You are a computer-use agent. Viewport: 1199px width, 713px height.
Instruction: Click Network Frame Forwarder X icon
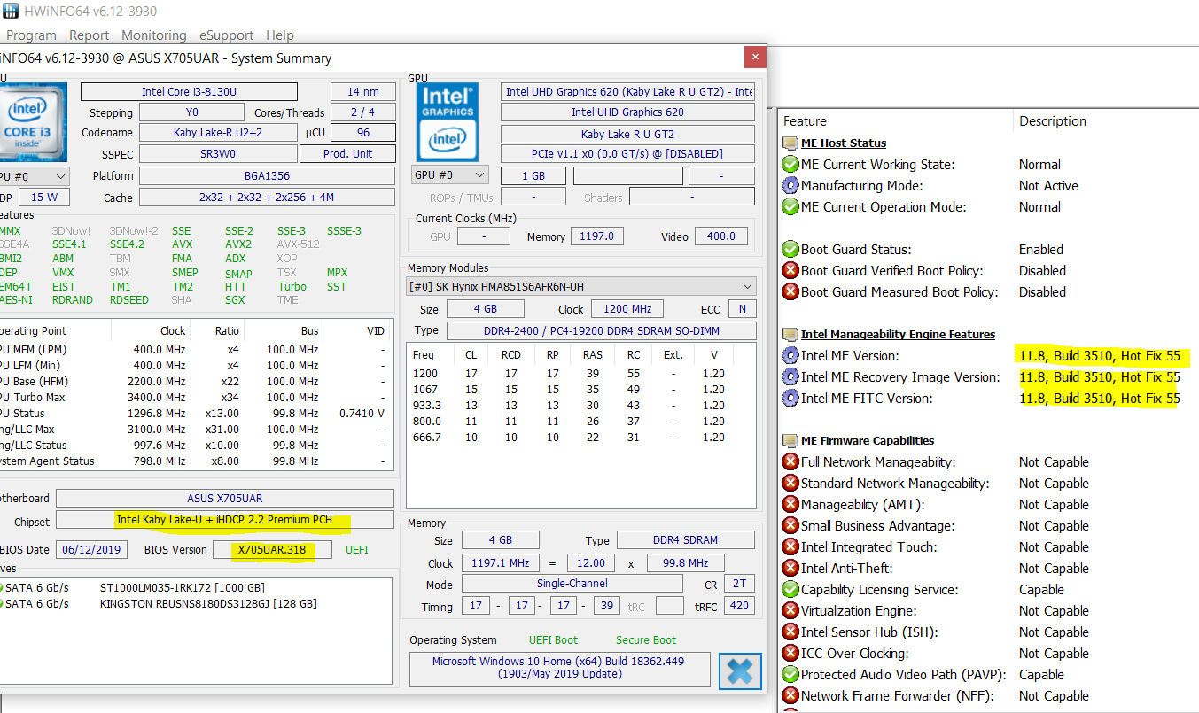pyautogui.click(x=790, y=696)
